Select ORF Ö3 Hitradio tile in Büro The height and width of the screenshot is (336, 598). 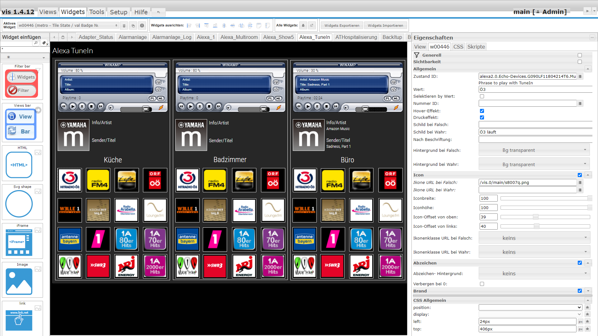pyautogui.click(x=305, y=180)
